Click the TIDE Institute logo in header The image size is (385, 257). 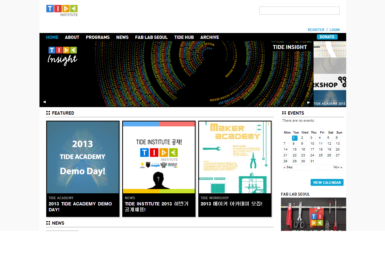62,10
